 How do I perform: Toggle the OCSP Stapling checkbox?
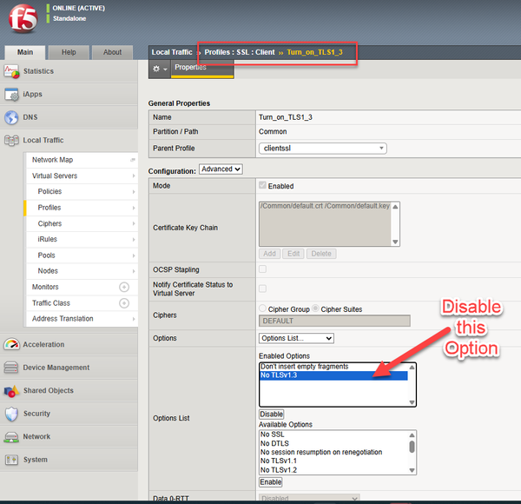tap(262, 269)
